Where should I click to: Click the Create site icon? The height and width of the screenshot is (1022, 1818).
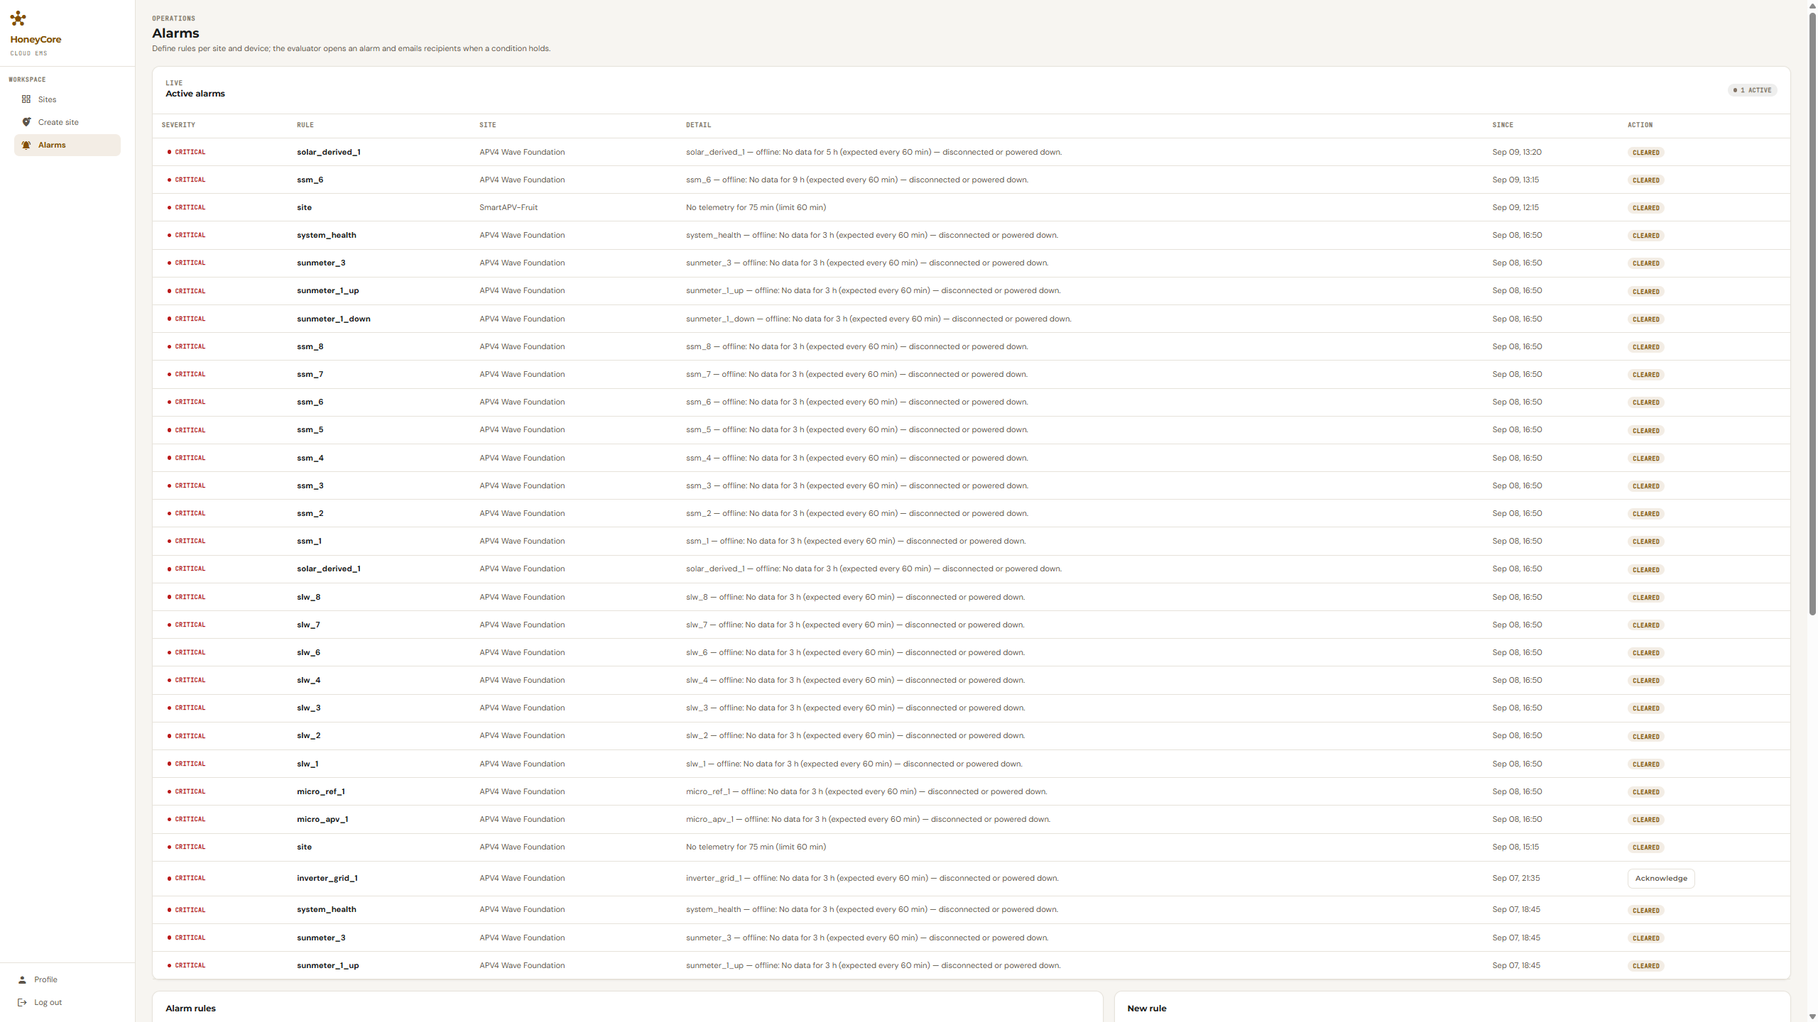tap(26, 122)
